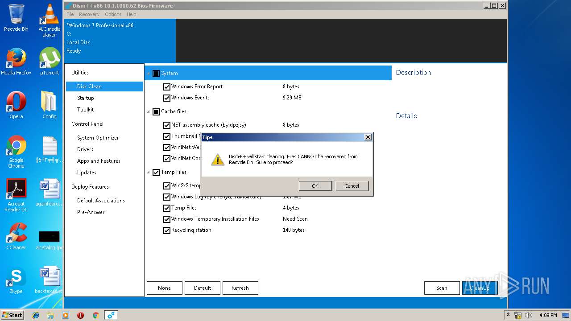Launch VLC media player shortcut
Viewport: 571px width, 321px height.
click(x=49, y=20)
